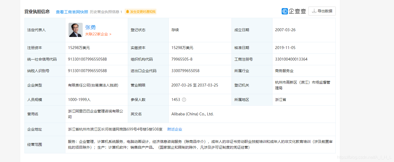Click the 纳税人识别号 label cell

coord(45,71)
